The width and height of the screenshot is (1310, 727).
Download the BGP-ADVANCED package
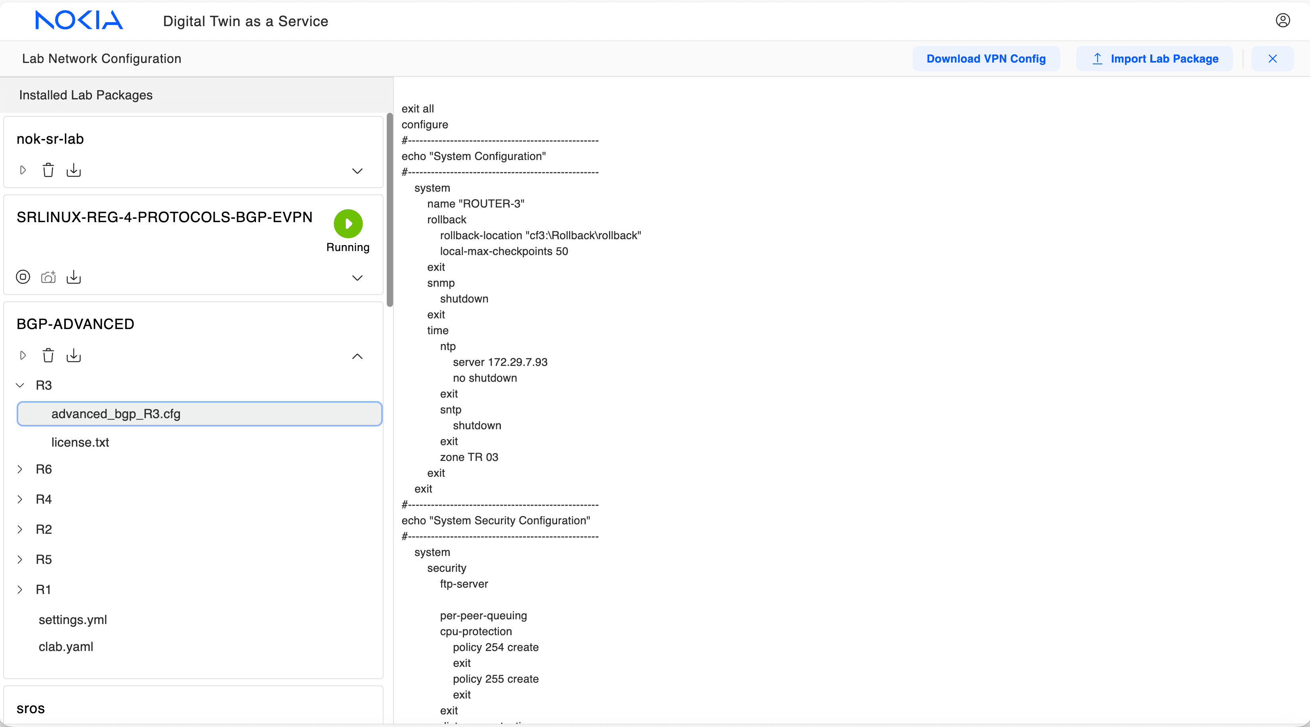pos(74,356)
